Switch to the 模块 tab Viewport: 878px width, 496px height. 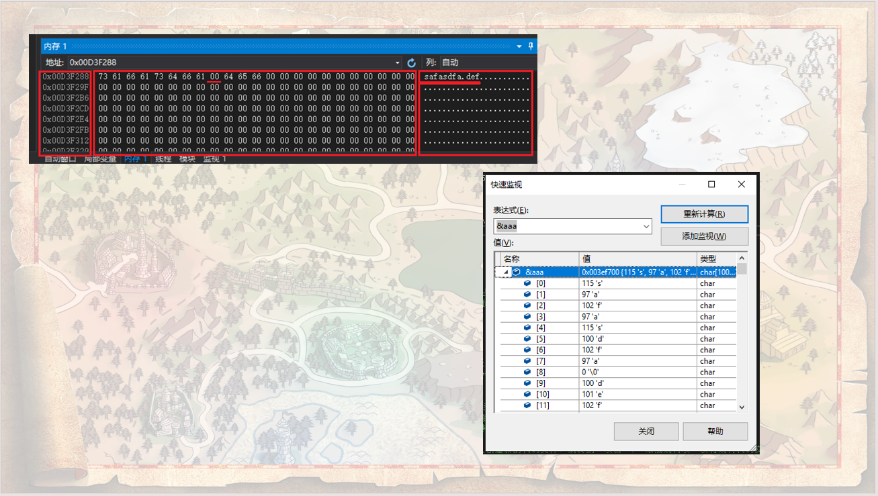[x=187, y=159]
